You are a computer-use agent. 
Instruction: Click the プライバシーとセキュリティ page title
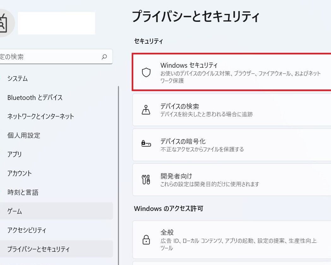tap(196, 17)
